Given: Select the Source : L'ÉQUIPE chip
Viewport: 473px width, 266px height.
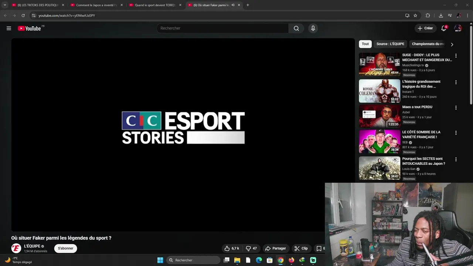Looking at the screenshot, I should [390, 44].
